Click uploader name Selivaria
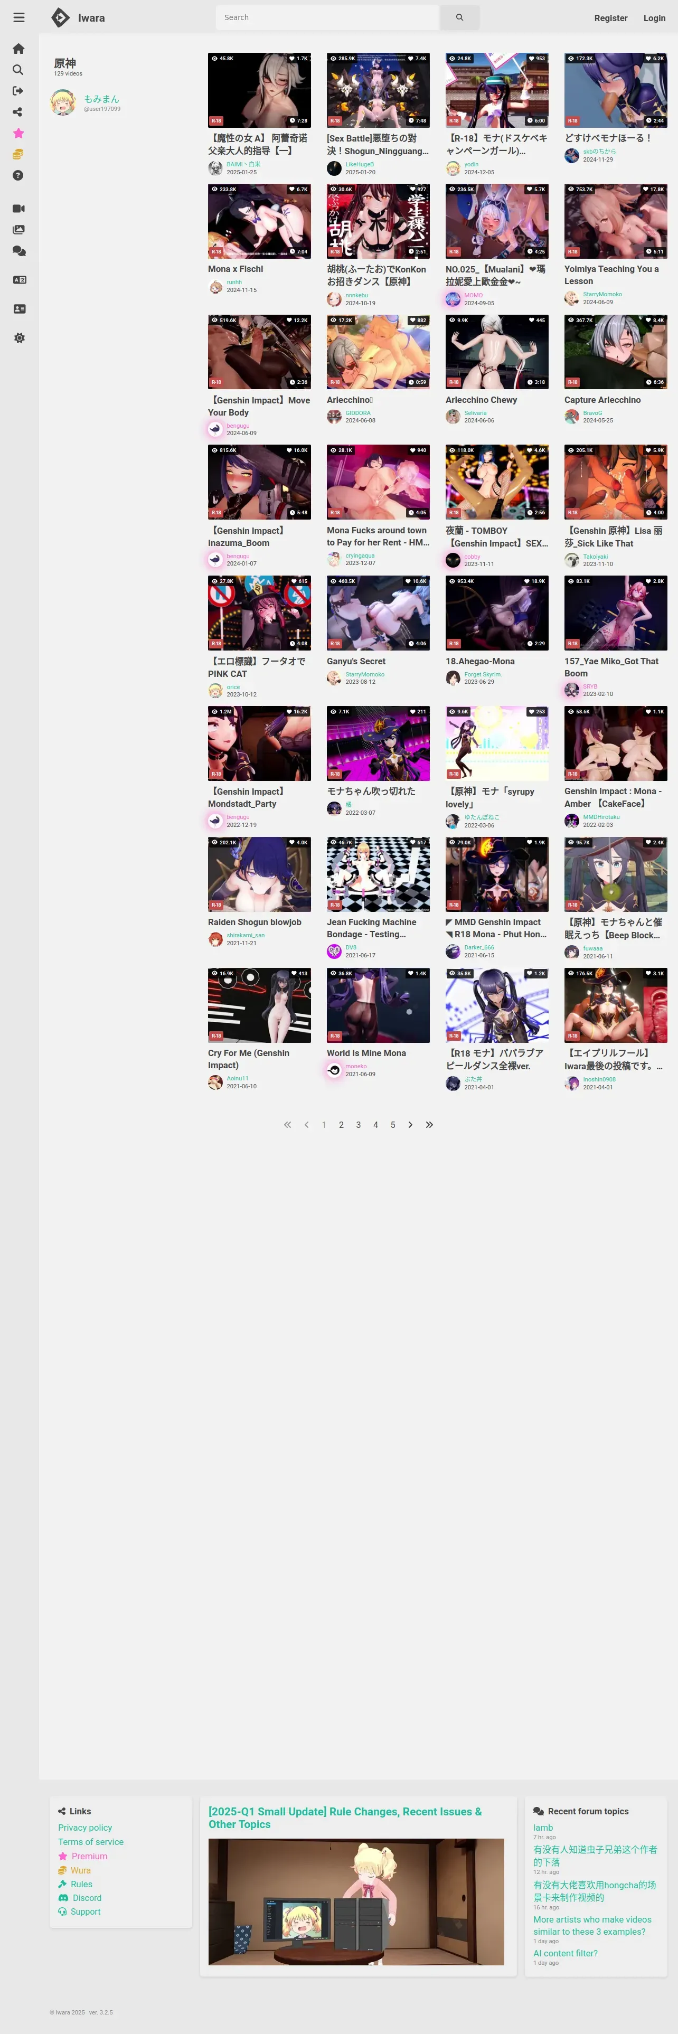678x2034 pixels. pos(475,413)
